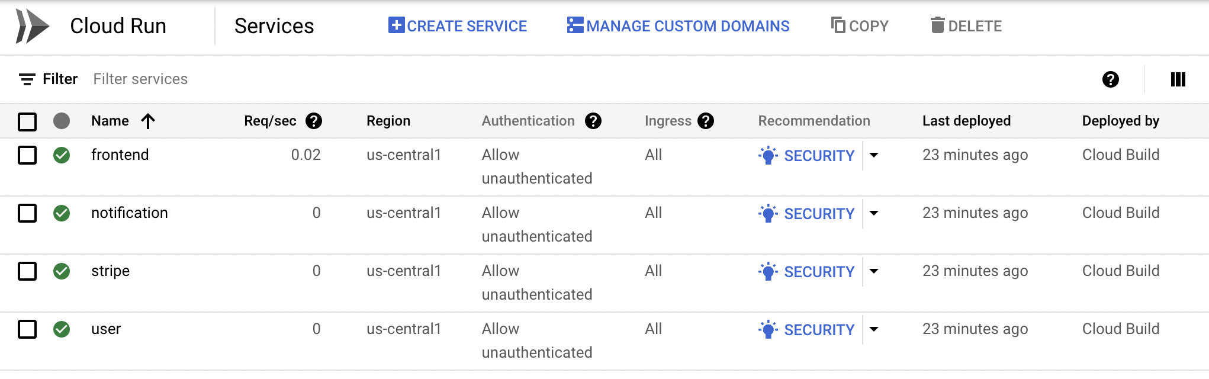
Task: Open the stripe service link
Action: (110, 271)
